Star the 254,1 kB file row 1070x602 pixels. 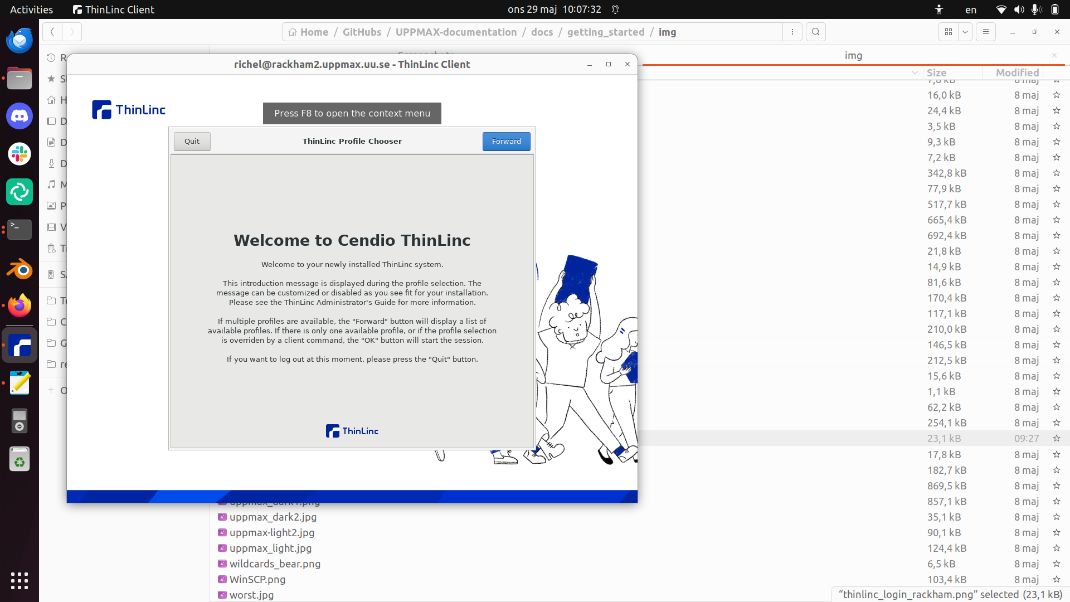pos(1056,423)
